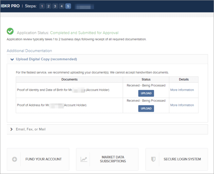
Task: Upload Proof of Identity document
Action: click(x=146, y=93)
